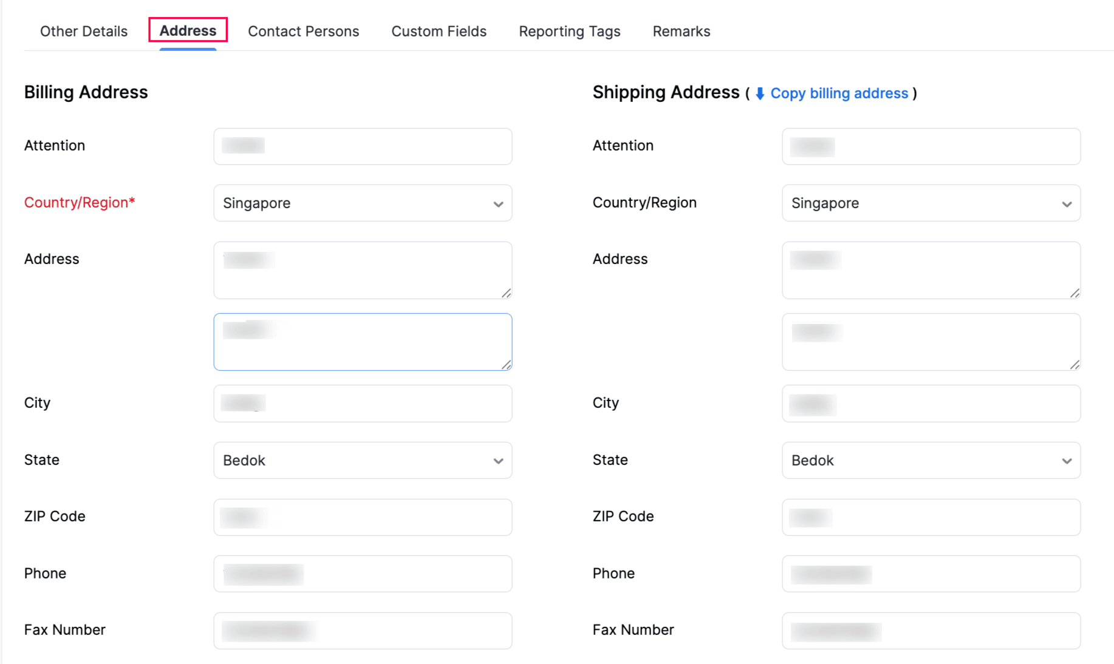Click the billing City input
Viewport: 1114px width, 664px height.
coord(363,404)
